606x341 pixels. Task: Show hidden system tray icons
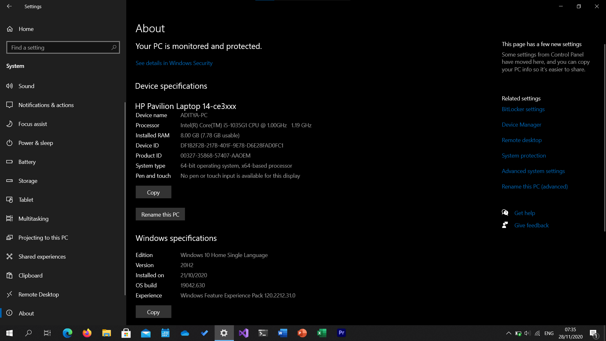click(x=508, y=333)
